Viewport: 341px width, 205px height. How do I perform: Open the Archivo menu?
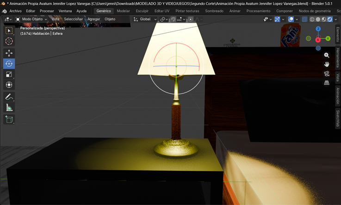15,11
